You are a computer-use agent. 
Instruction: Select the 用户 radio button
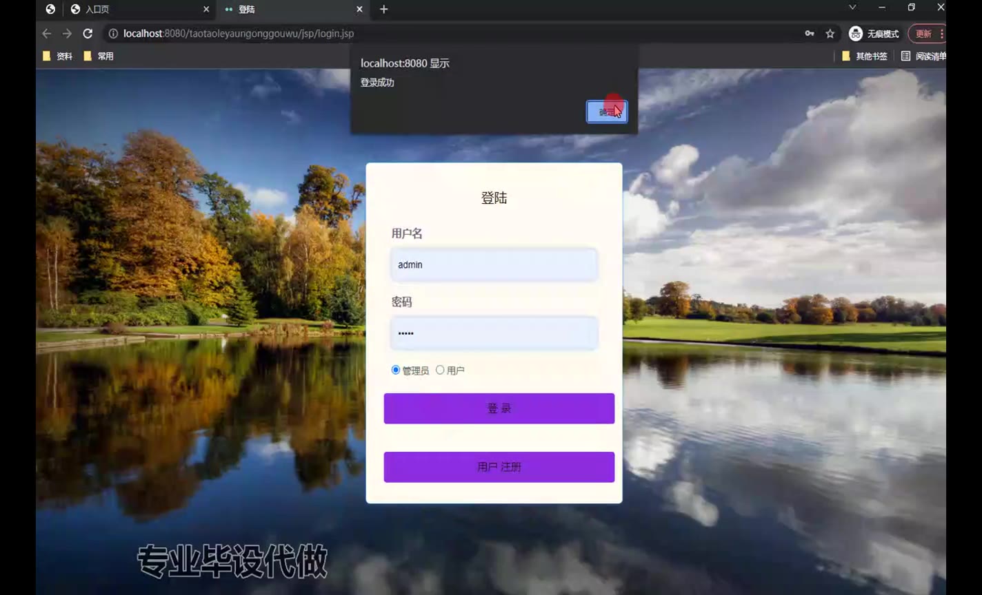tap(440, 370)
